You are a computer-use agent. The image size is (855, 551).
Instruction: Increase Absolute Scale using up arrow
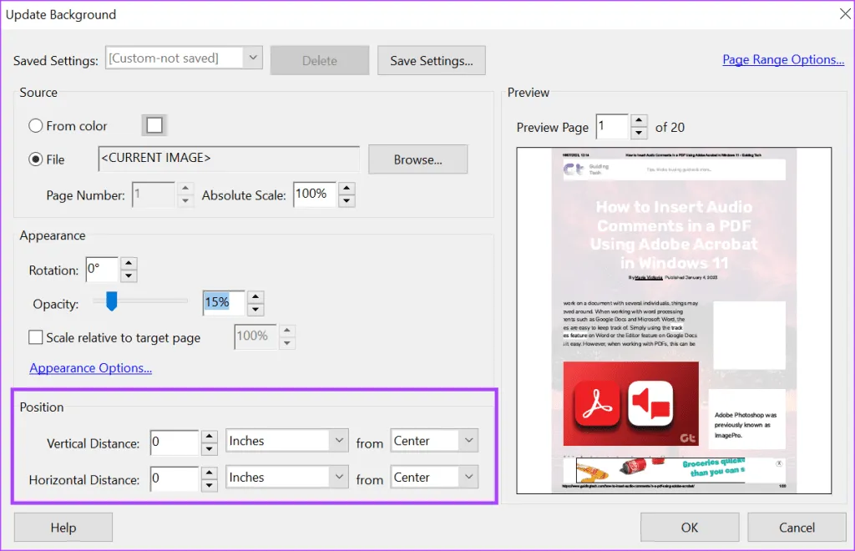(347, 188)
